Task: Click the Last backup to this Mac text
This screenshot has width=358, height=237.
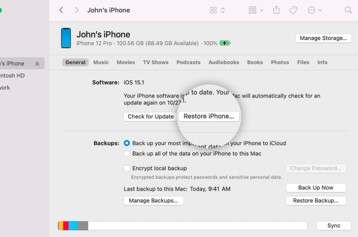Action: pos(177,189)
